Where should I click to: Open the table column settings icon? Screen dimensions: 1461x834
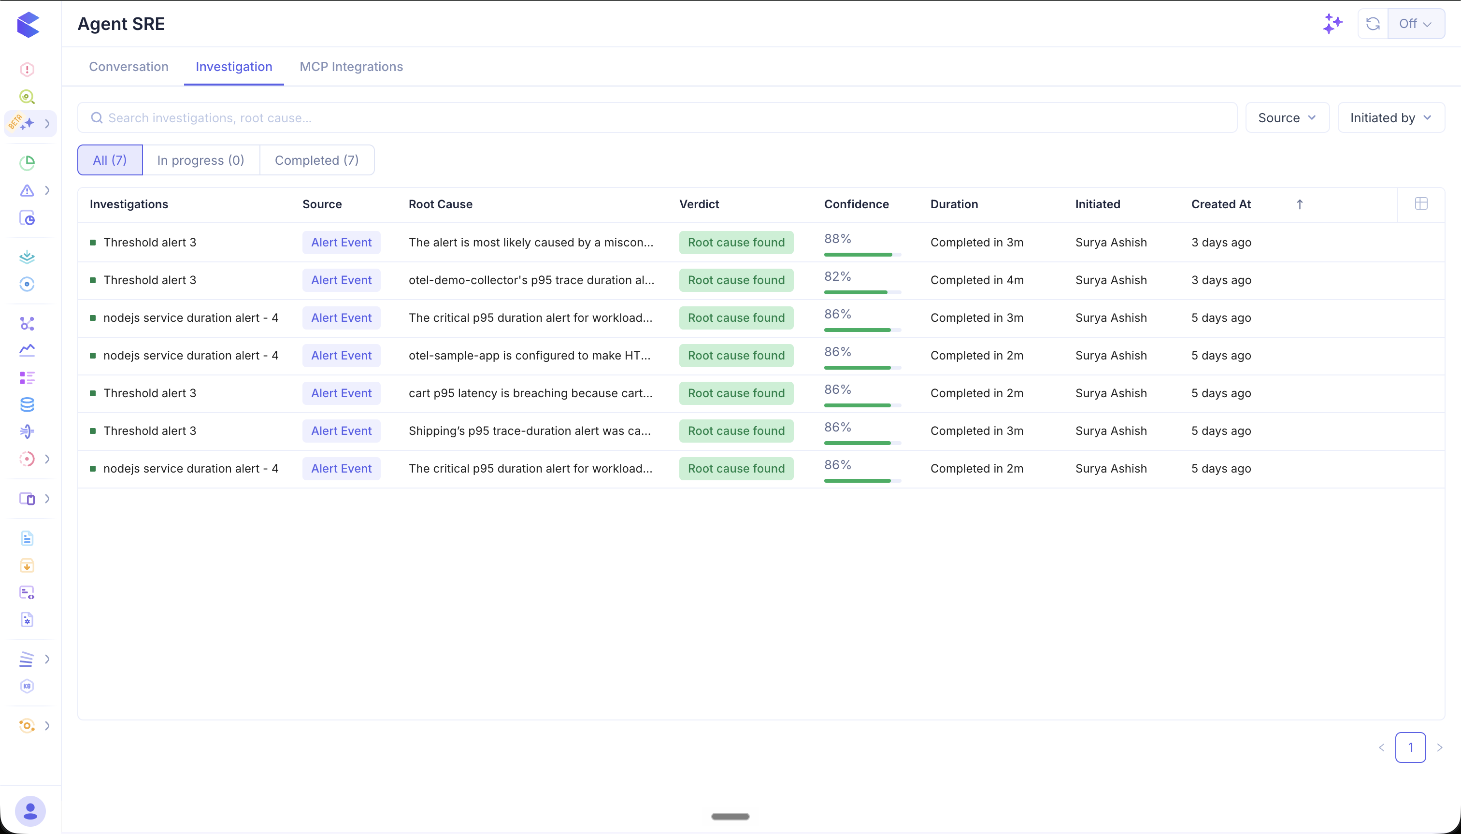[x=1421, y=203]
